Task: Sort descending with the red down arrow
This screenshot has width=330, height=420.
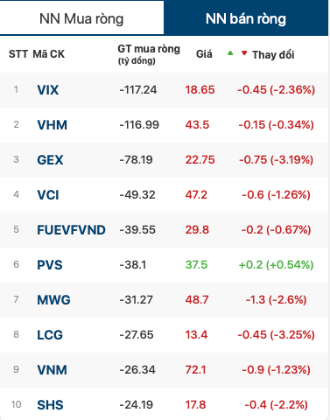Action: (244, 53)
